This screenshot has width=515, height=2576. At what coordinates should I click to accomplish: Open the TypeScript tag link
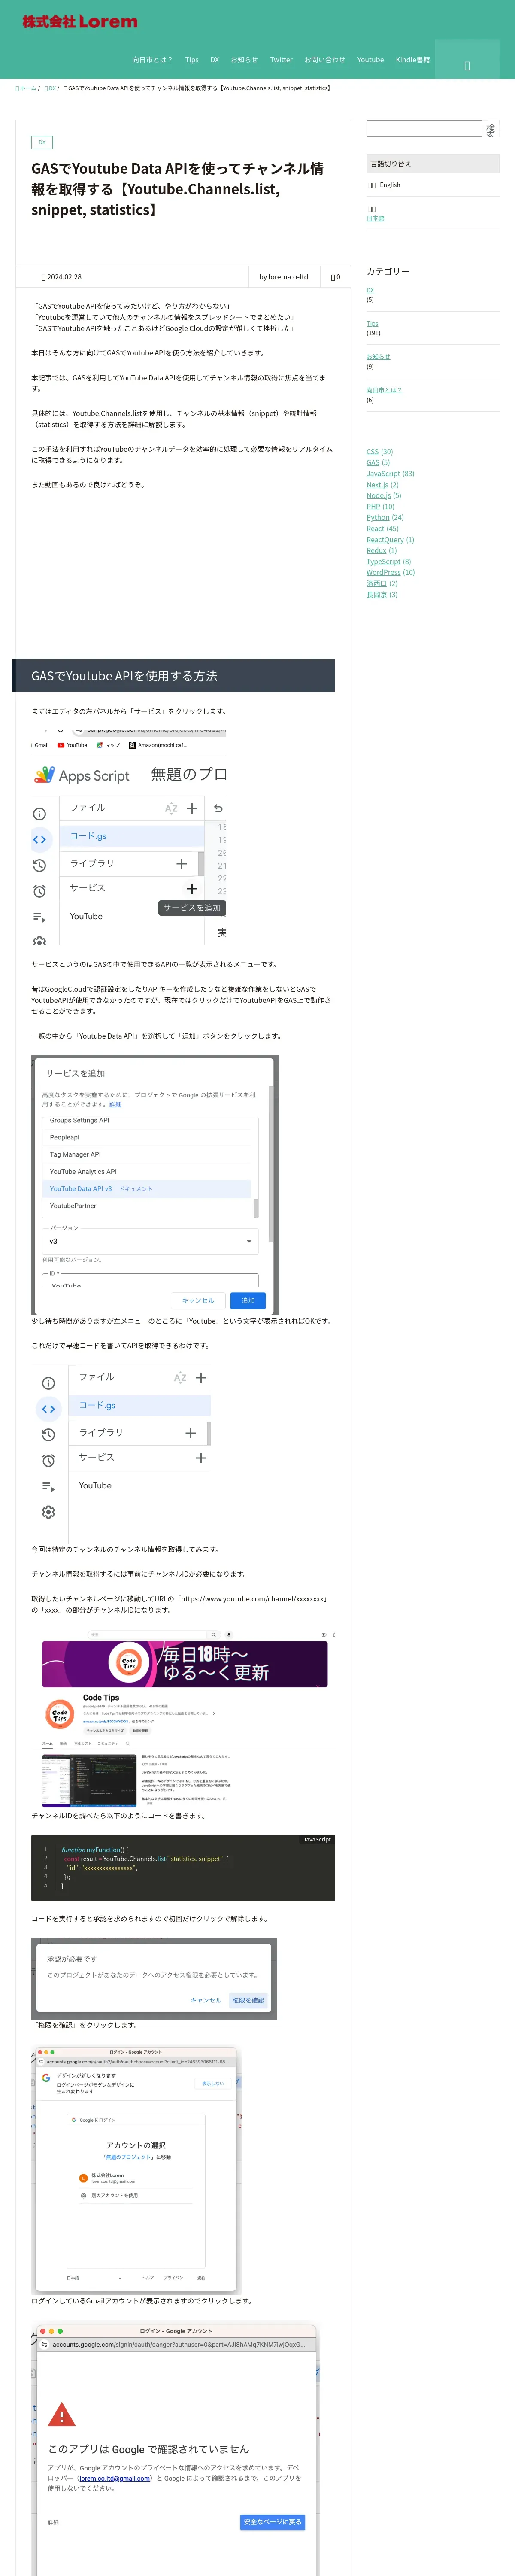[x=383, y=562]
